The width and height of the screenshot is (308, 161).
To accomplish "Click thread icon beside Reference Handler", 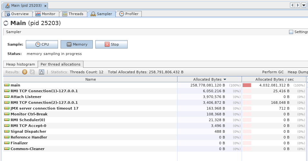I will [x=7, y=137].
